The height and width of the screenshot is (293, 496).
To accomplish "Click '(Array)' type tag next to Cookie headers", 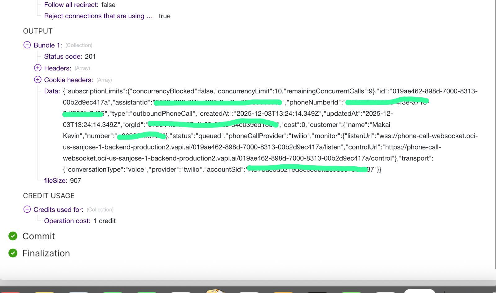I will coord(104,80).
